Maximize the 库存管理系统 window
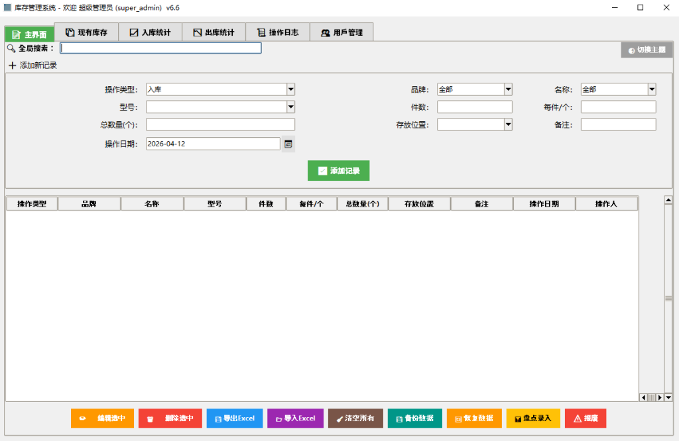Screen dimensions: 679x441 click(x=641, y=7)
